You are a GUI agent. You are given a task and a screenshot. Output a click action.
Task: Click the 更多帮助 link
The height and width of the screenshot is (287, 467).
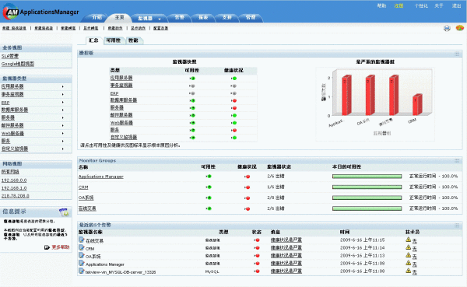click(x=61, y=247)
